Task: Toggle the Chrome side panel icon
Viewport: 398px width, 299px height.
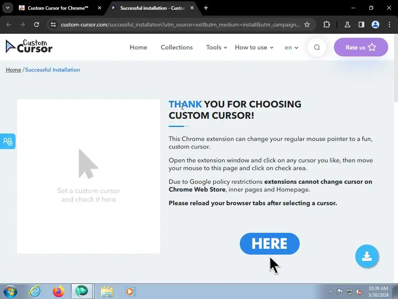Action: (x=361, y=25)
